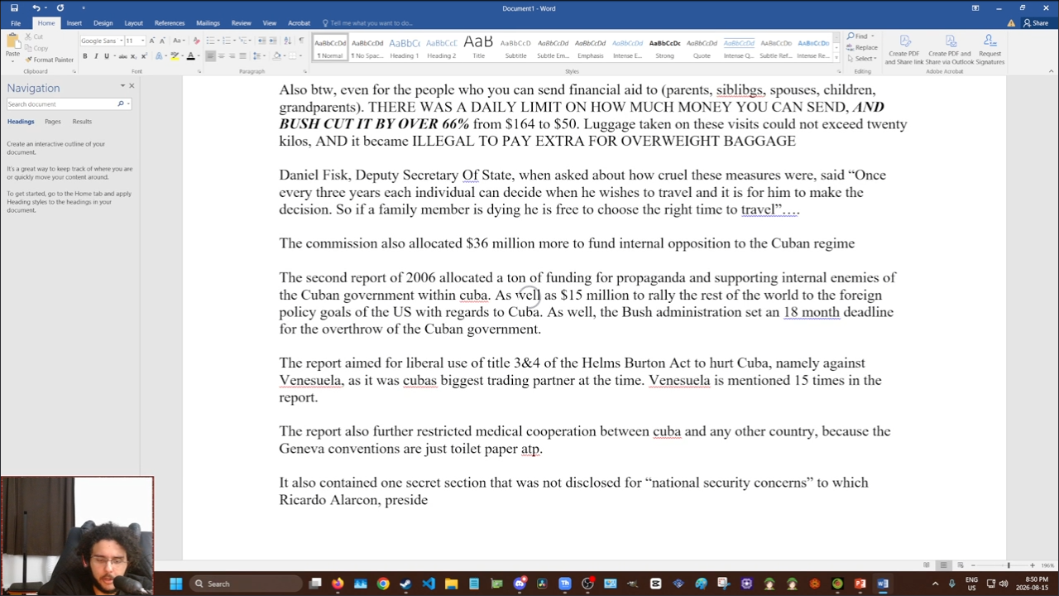Save the document from the Quick Access toolbar
1059x596 pixels.
14,8
